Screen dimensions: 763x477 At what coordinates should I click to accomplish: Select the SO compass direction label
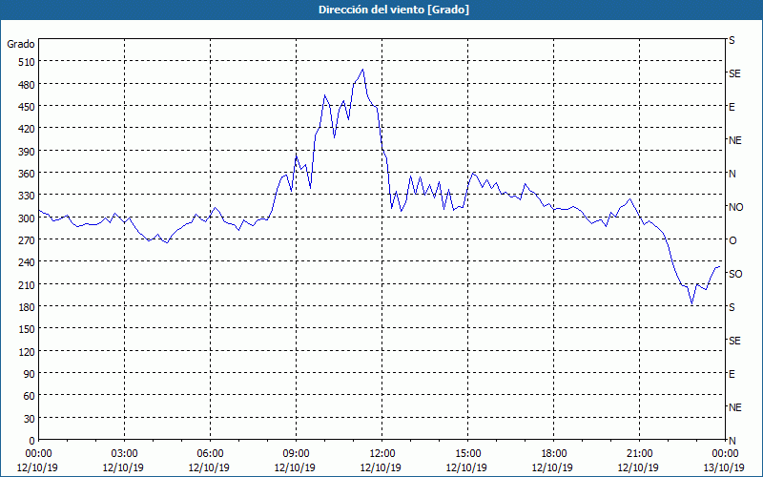coord(735,274)
